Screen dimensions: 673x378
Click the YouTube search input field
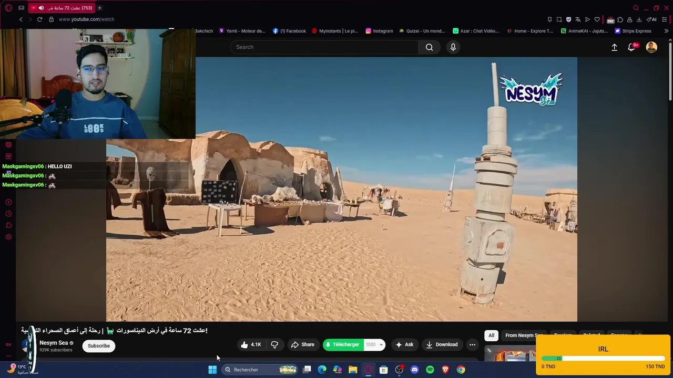tap(324, 47)
